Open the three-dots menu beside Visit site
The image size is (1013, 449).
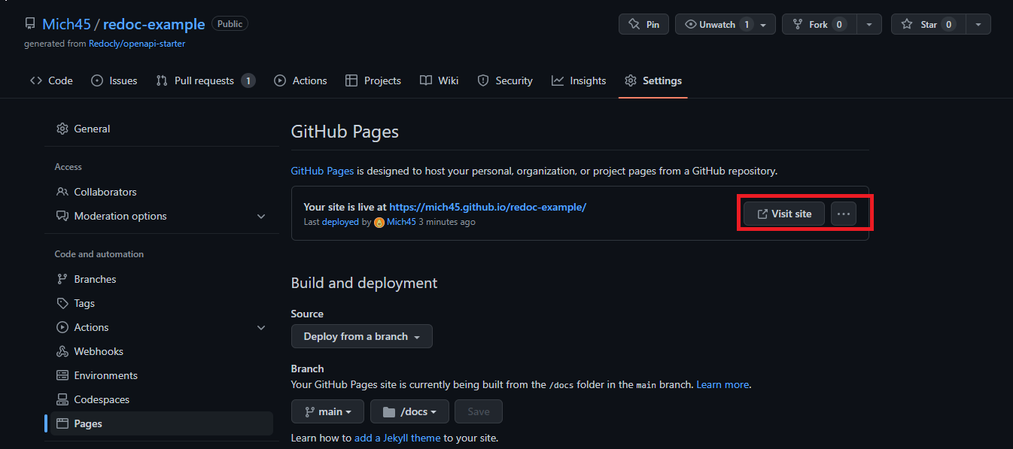tap(844, 214)
